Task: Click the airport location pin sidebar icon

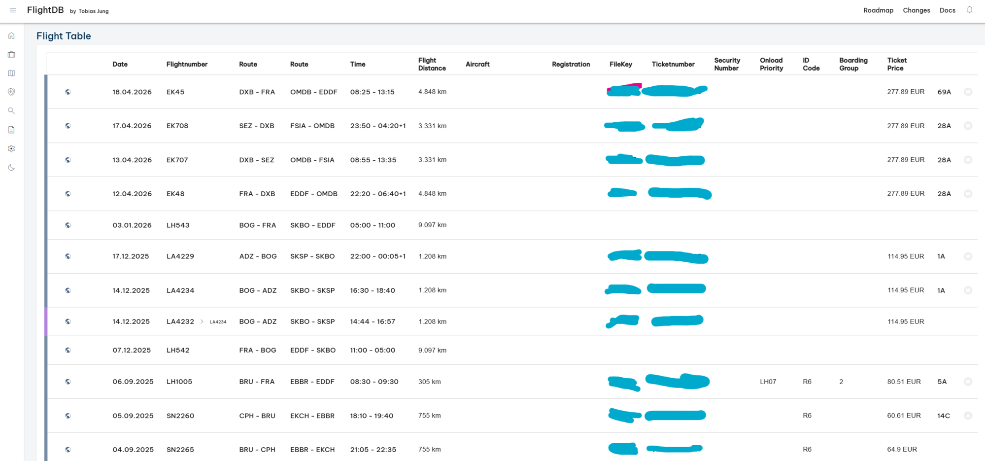Action: [x=11, y=92]
